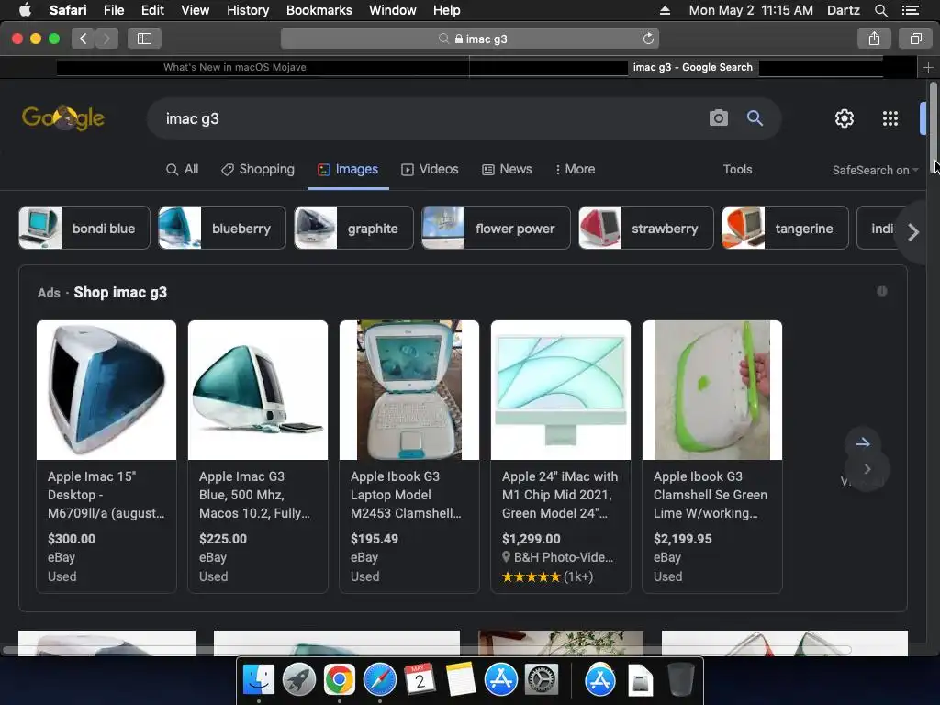Open Apple Ibook G3 Clamshell Se Green ad
940x705 pixels.
pyautogui.click(x=710, y=495)
